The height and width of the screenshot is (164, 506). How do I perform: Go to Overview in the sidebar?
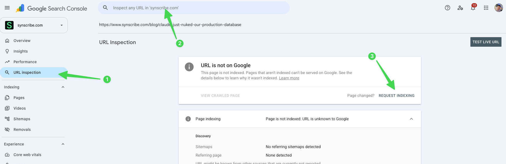(22, 41)
